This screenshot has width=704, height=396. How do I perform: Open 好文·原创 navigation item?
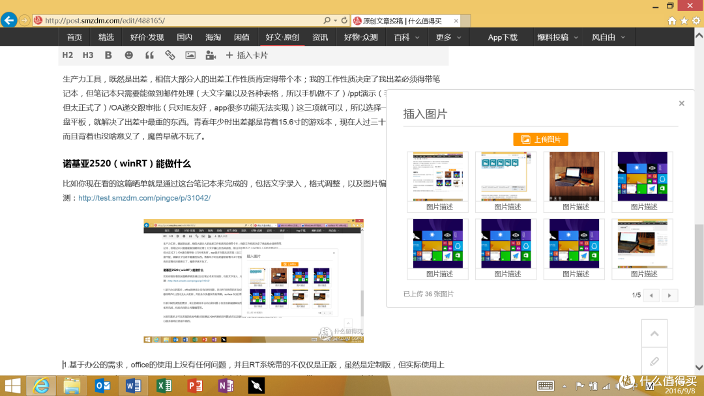click(282, 37)
